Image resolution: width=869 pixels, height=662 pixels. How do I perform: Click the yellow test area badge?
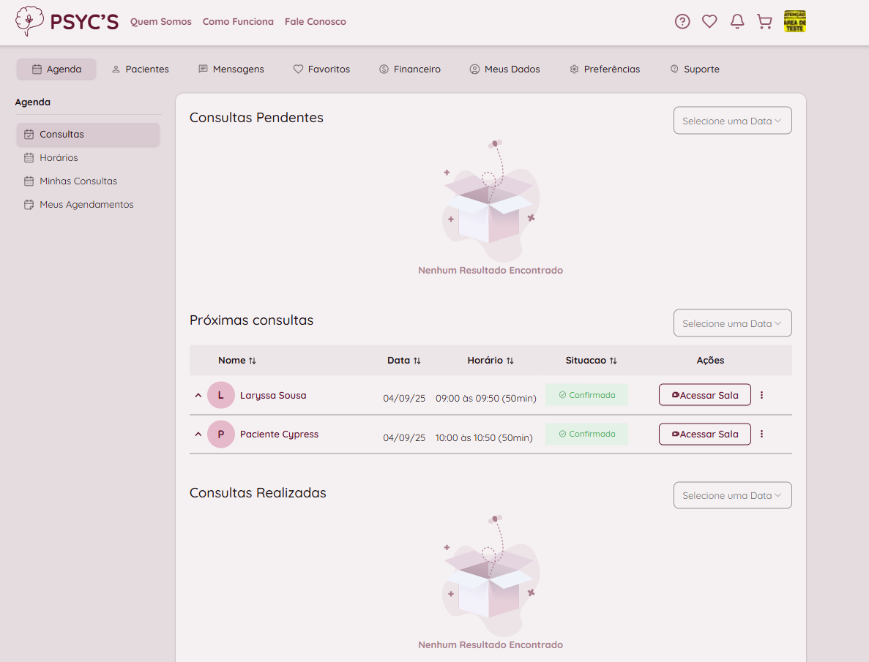coord(795,22)
